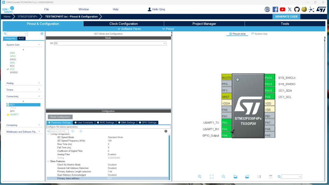
Task: Open the Facebook icon link
Action: click(275, 9)
